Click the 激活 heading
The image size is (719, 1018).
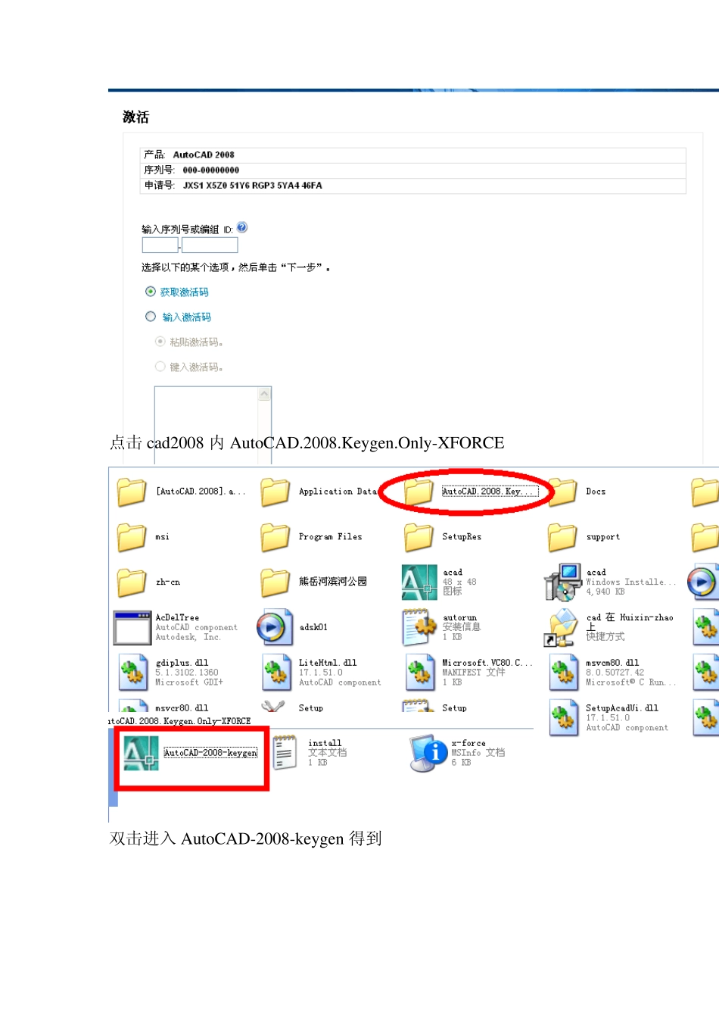136,117
